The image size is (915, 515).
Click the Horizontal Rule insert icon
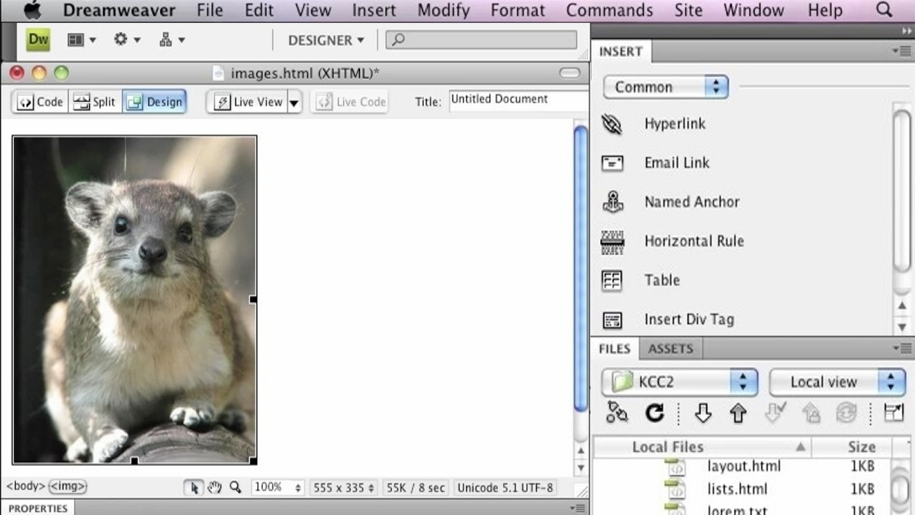(x=613, y=241)
